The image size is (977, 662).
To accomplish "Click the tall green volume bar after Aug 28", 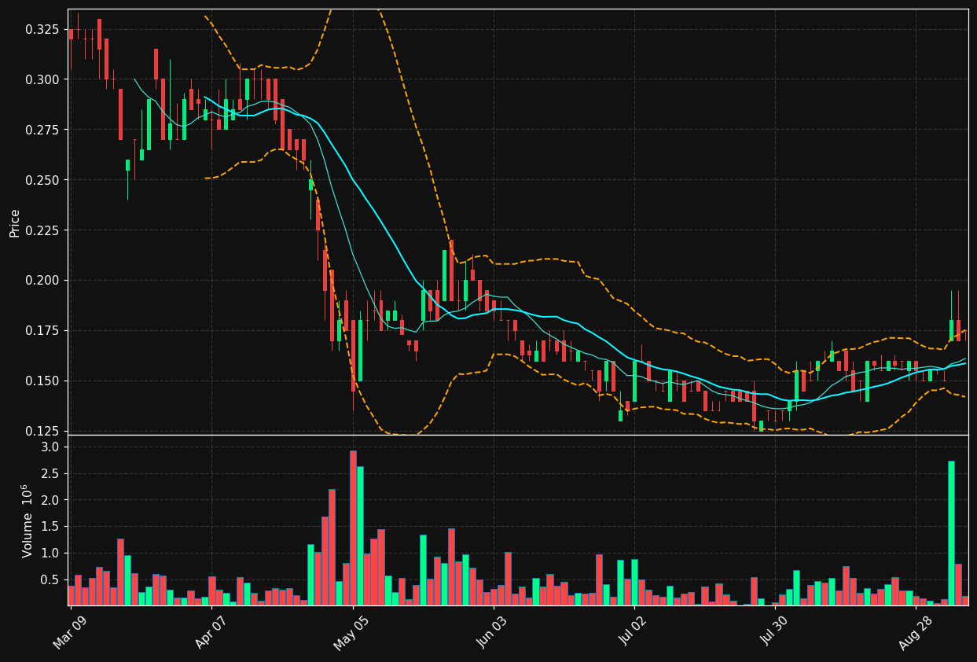I will 951,533.
